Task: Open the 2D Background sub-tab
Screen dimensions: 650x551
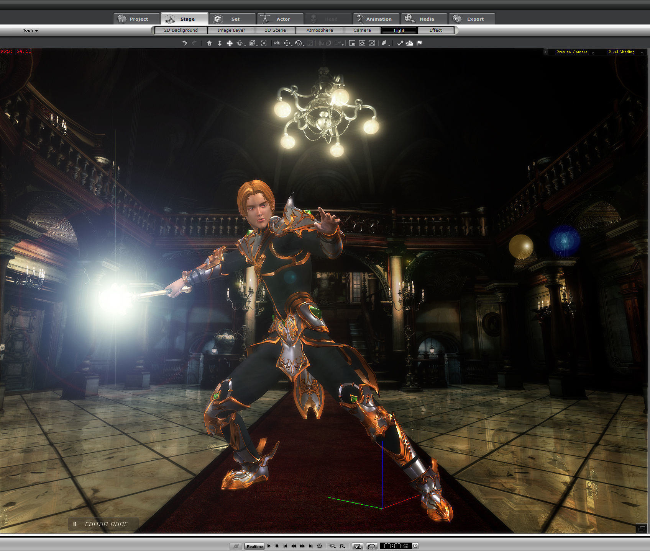Action: tap(181, 30)
